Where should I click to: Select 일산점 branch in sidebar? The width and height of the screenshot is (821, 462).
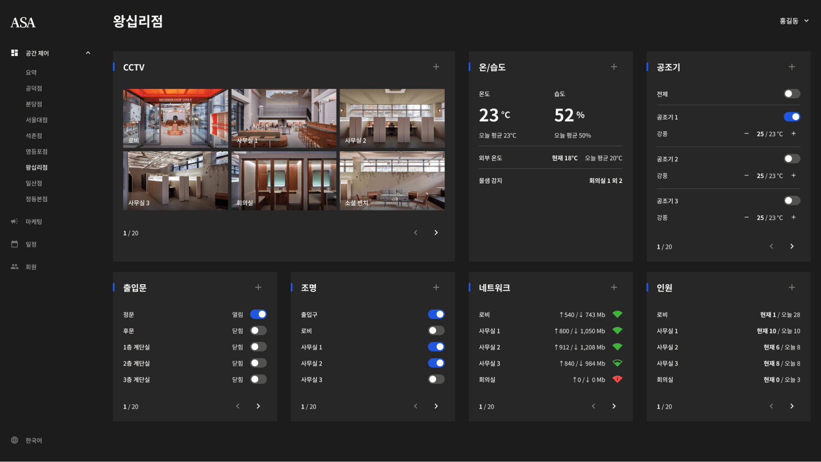(x=34, y=183)
